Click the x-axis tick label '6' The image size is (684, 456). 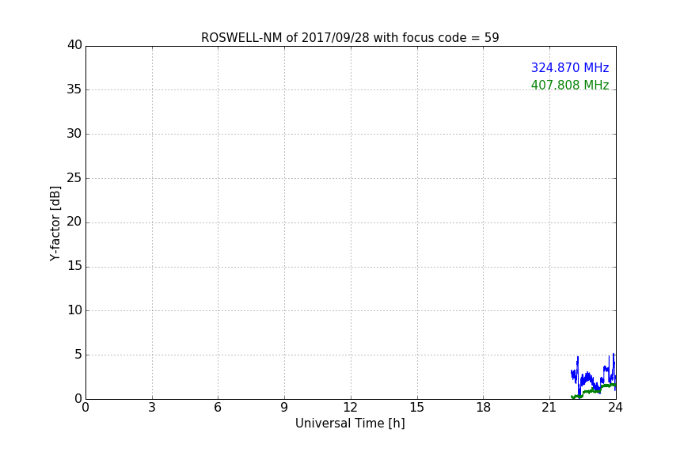click(x=218, y=408)
